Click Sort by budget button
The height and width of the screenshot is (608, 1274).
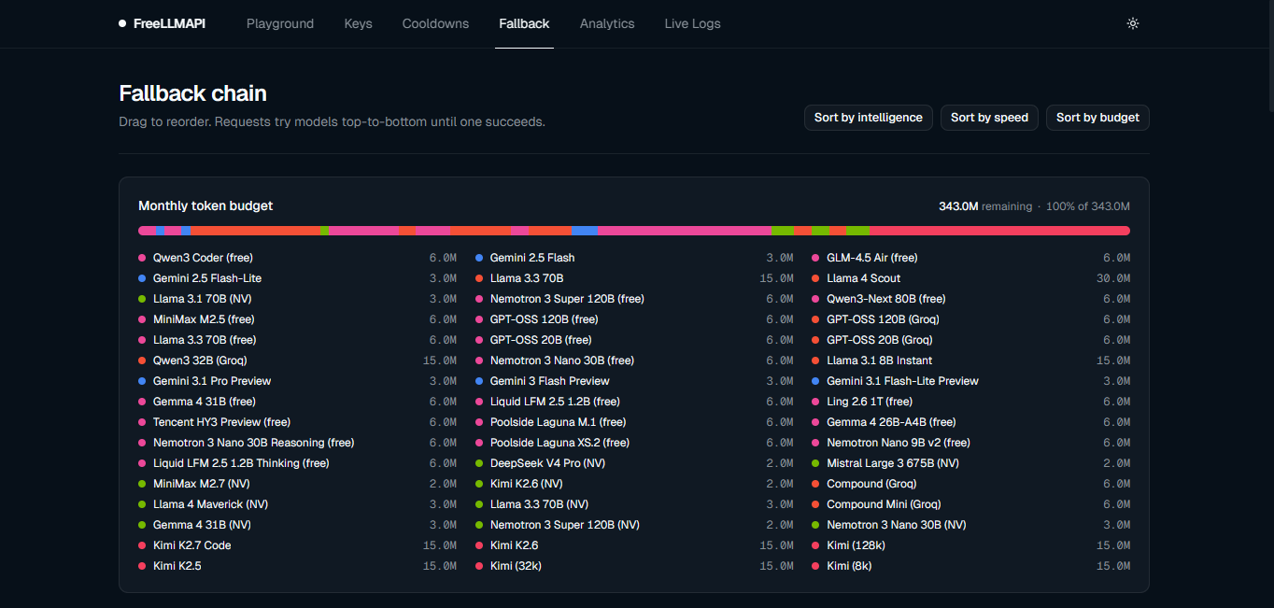pos(1097,118)
